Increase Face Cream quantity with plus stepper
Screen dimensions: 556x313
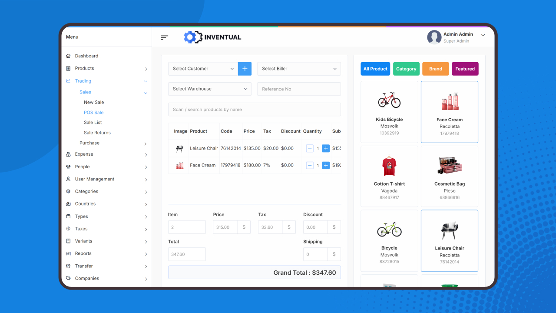pyautogui.click(x=326, y=165)
